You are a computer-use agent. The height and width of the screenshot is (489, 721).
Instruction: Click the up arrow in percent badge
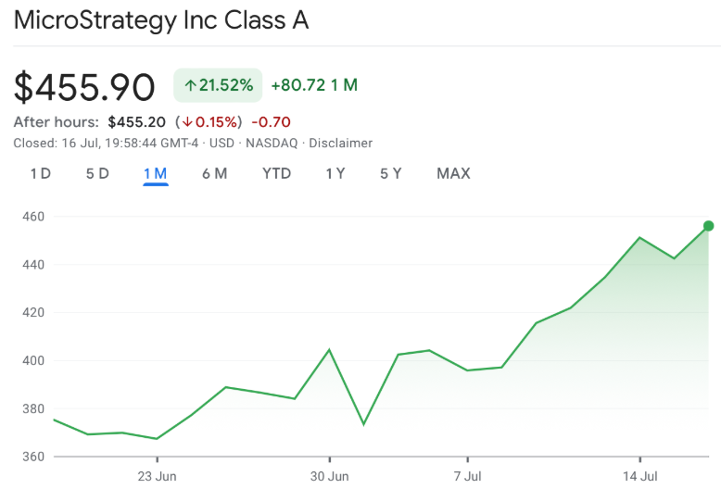tap(190, 85)
